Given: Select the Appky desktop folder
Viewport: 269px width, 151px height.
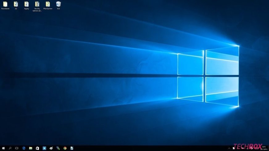Looking at the screenshot, I should coord(27,5).
